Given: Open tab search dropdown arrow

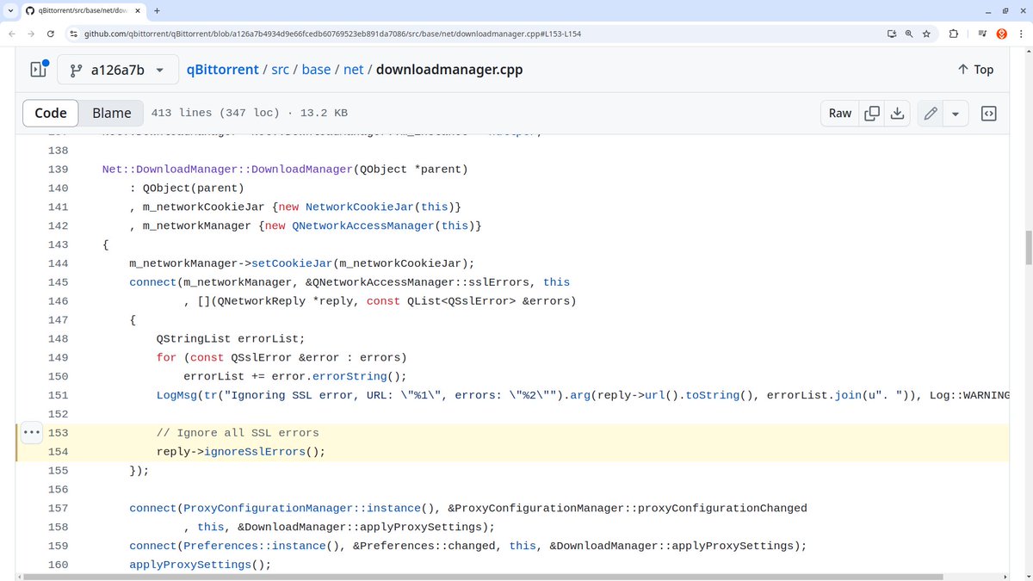Looking at the screenshot, I should point(9,10).
